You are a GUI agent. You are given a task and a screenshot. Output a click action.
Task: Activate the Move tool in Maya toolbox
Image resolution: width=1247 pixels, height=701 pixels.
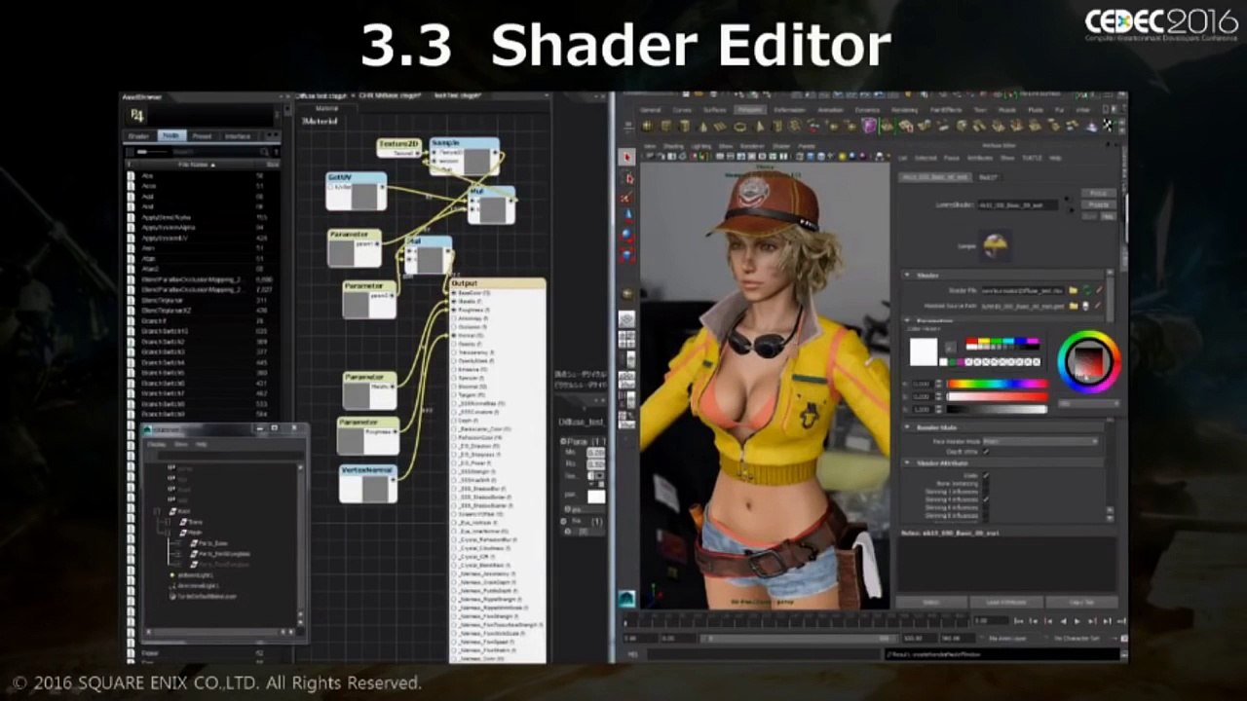click(626, 216)
